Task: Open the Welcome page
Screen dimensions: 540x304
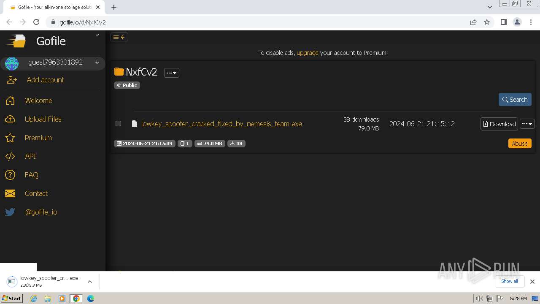Action: [38, 100]
